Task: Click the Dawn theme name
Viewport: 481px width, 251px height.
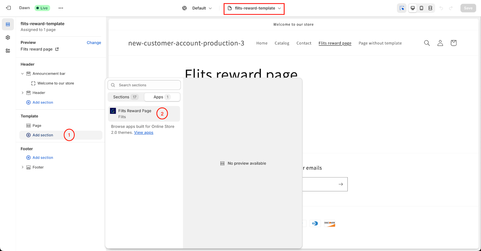Action: tap(24, 8)
